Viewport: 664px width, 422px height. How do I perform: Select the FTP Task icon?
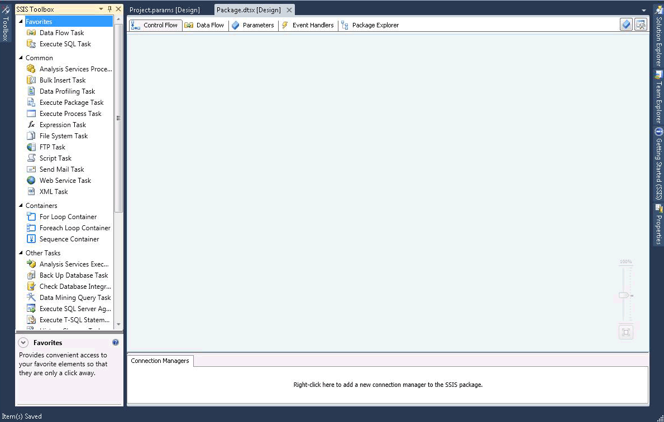click(31, 147)
